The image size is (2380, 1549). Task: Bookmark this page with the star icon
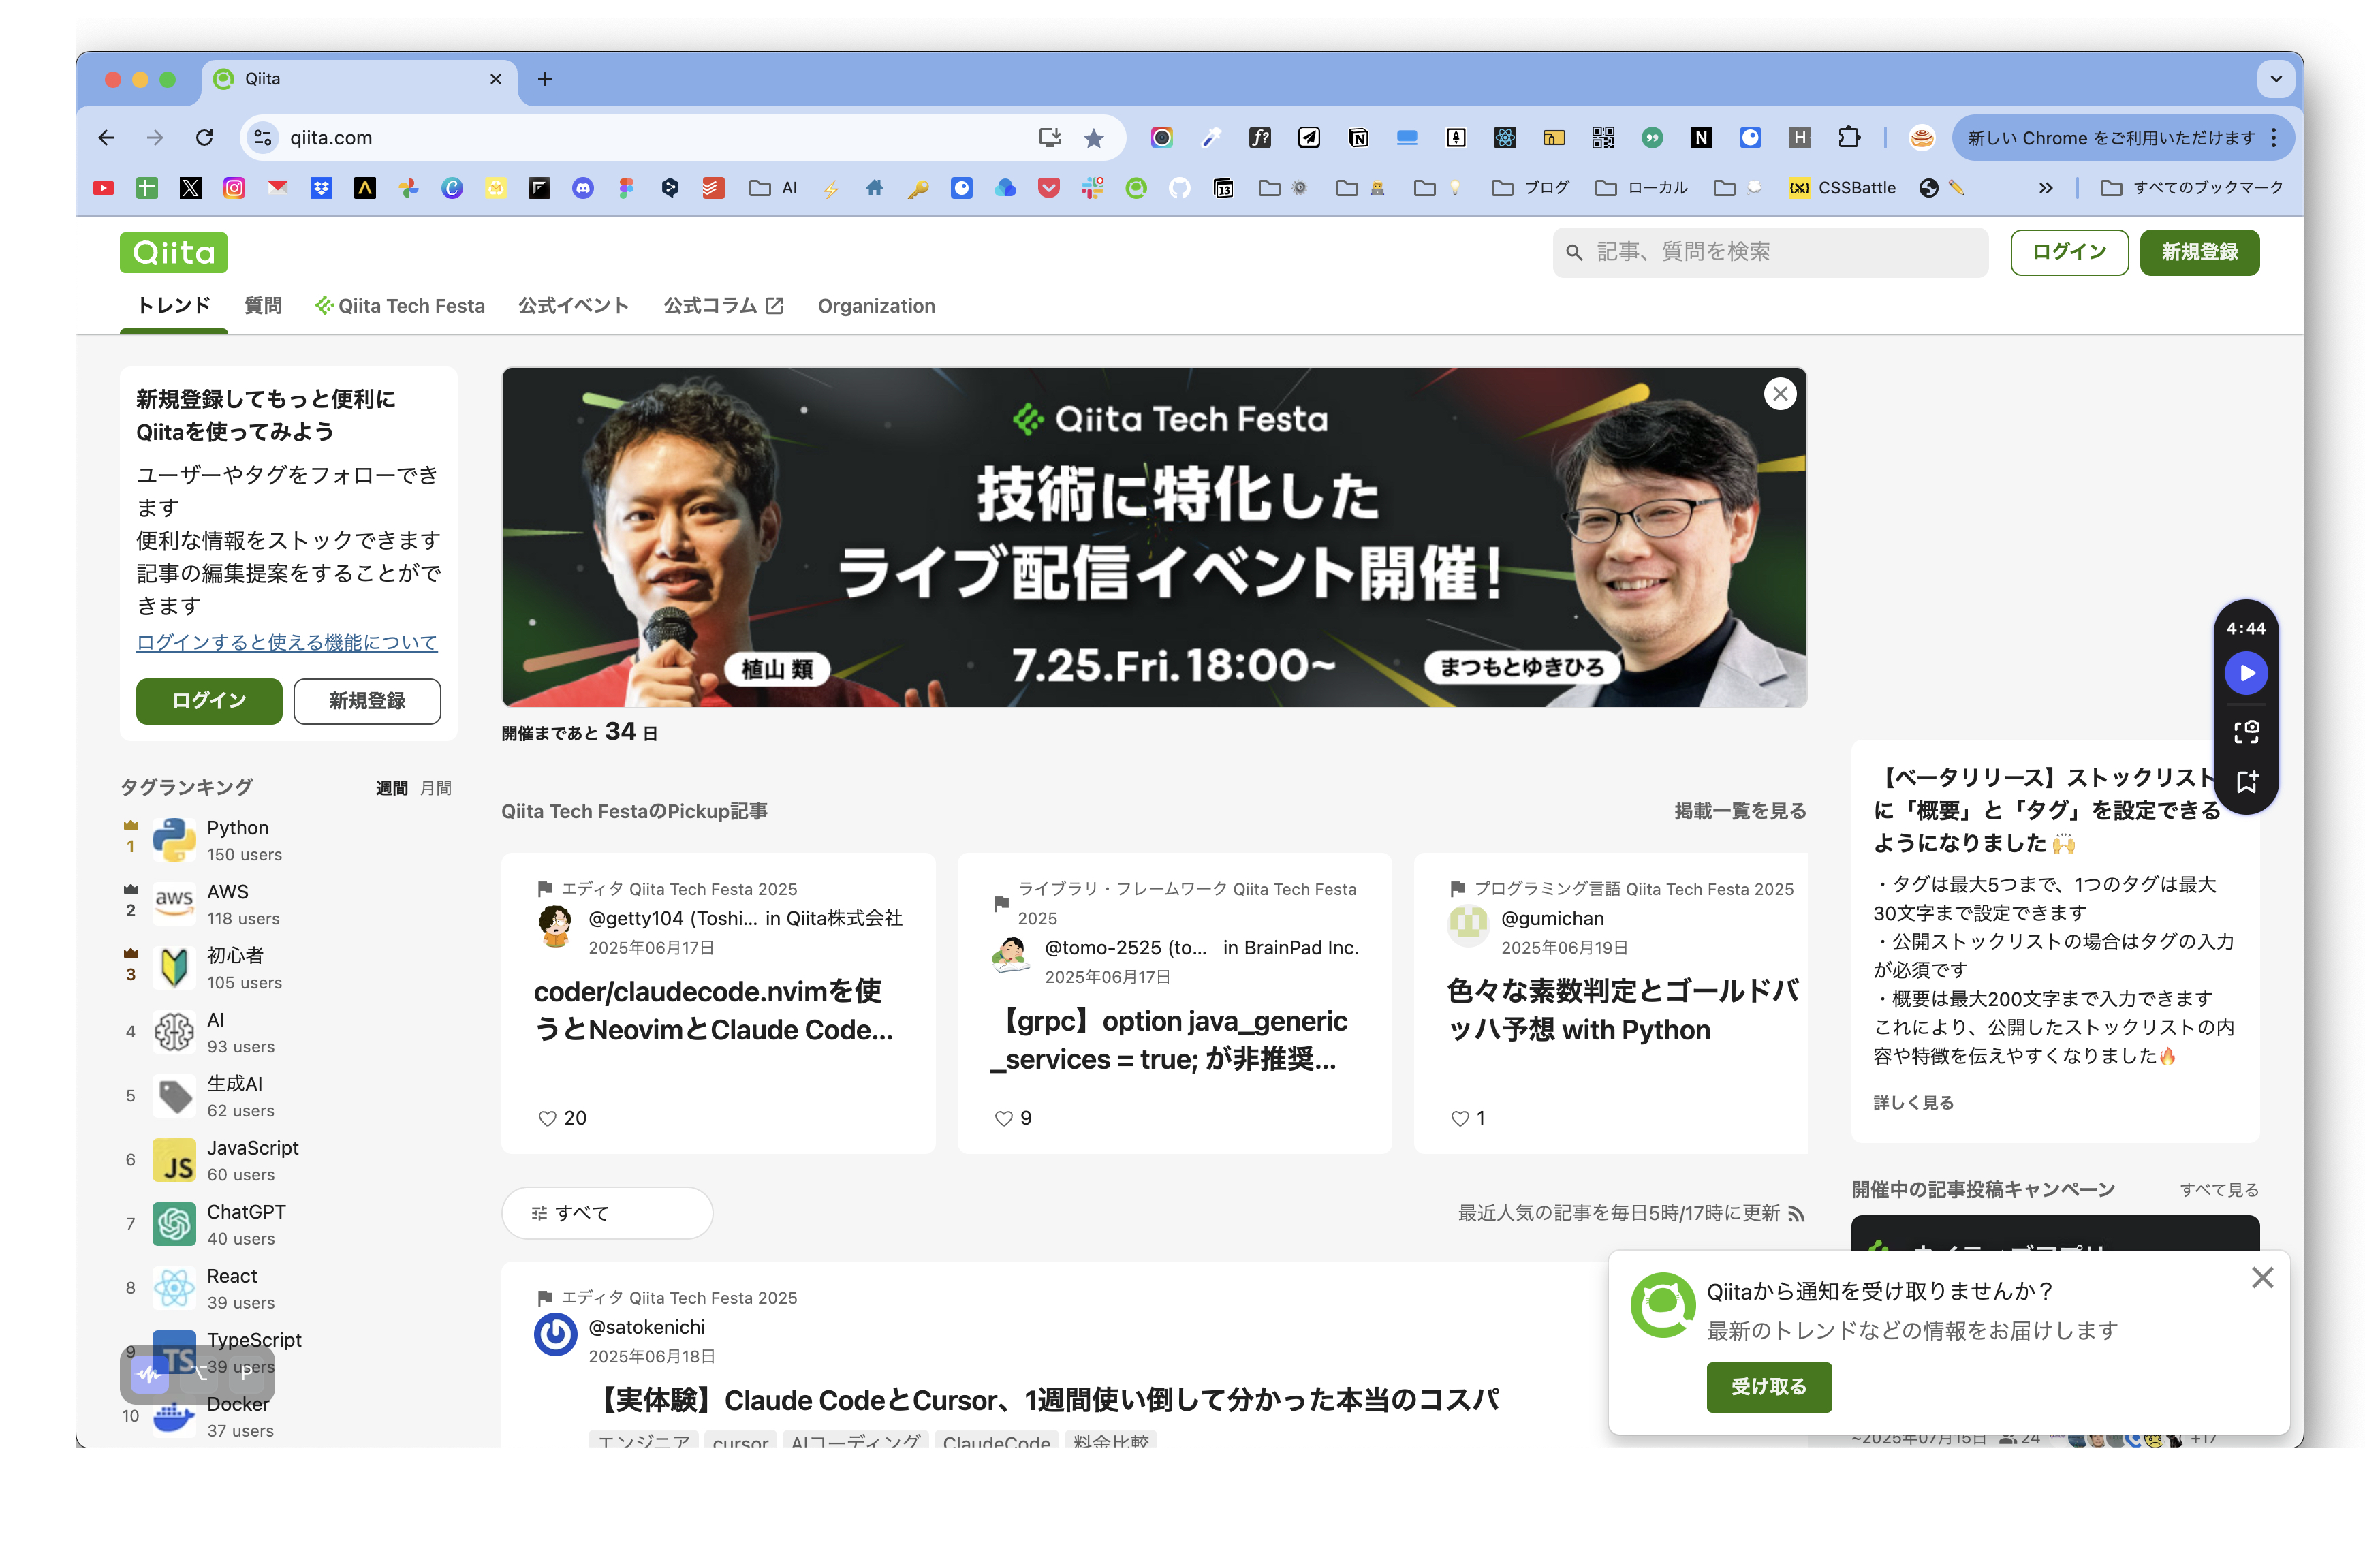[x=1094, y=138]
